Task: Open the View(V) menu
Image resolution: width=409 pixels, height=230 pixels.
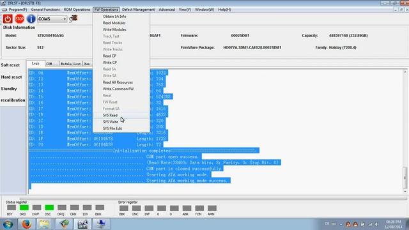Action: click(x=185, y=10)
